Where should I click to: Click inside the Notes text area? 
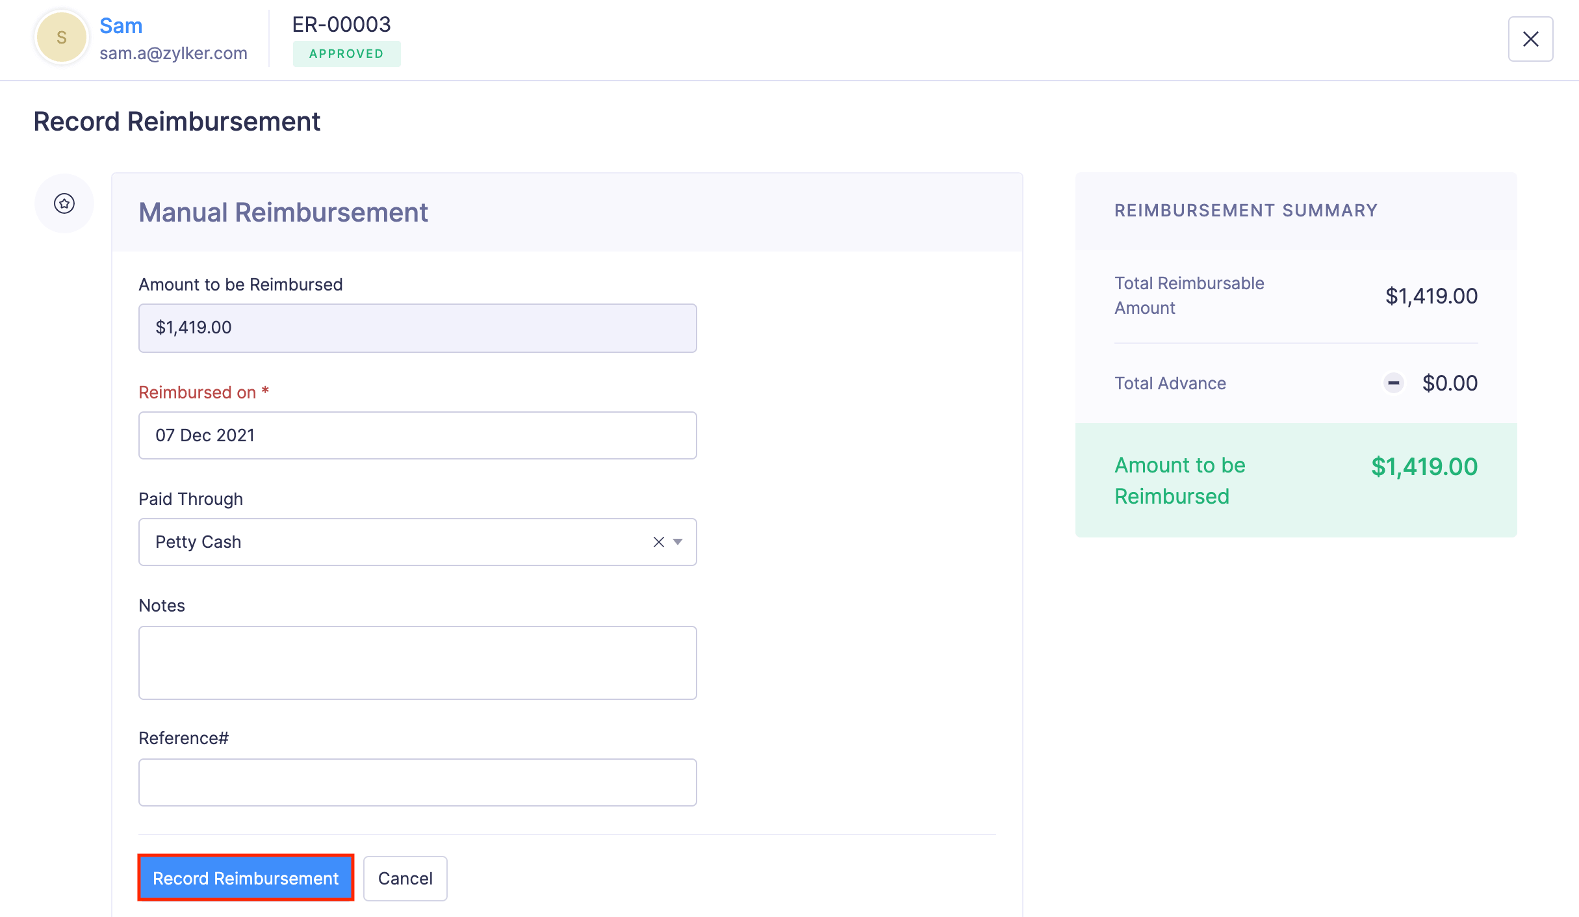click(x=418, y=662)
